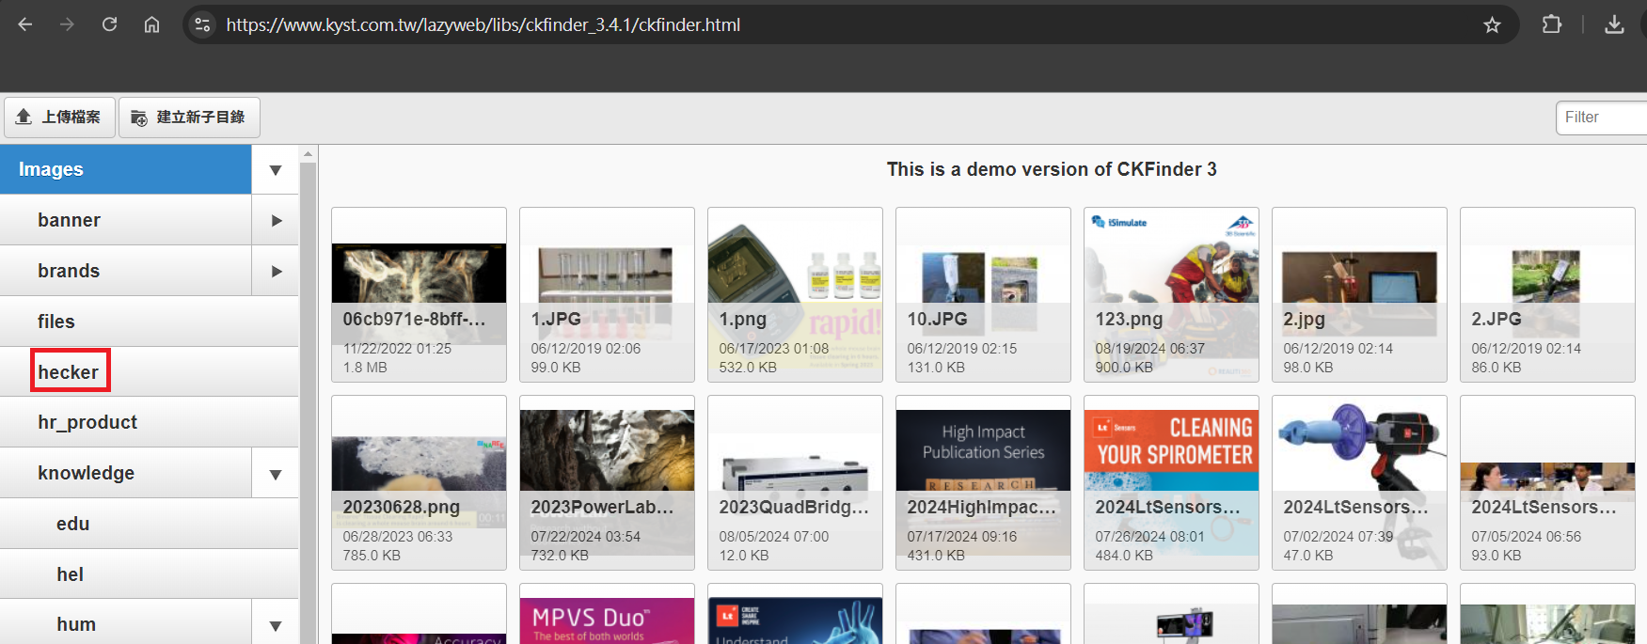1647x644 pixels.
Task: Select the 1.png file thumbnail
Action: pos(795,294)
